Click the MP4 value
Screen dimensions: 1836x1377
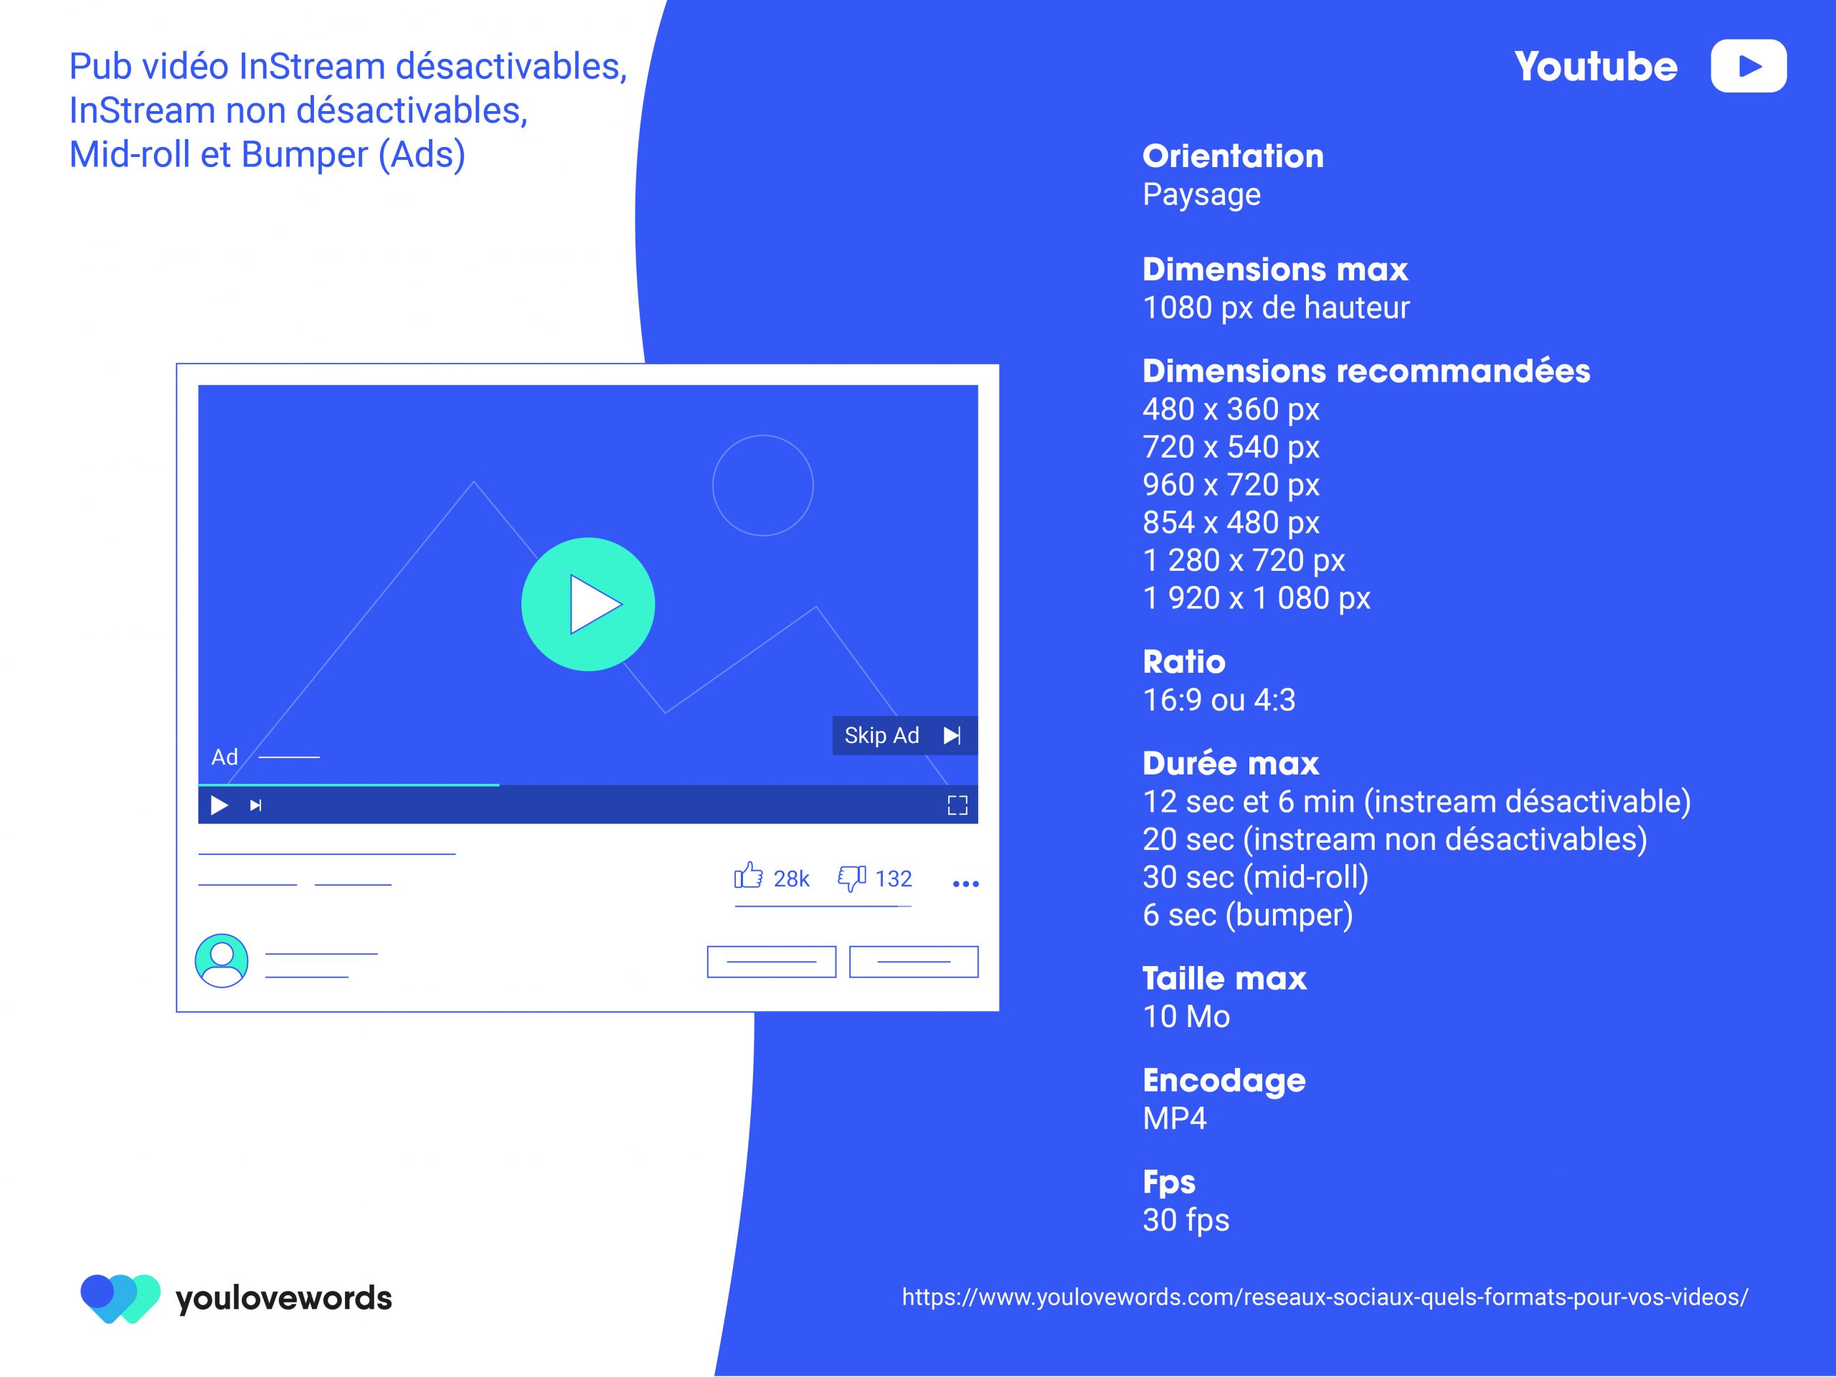1175,1119
